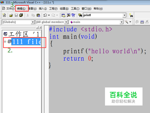
Task: Click the Redo arrow icon
Action: coord(53,15)
